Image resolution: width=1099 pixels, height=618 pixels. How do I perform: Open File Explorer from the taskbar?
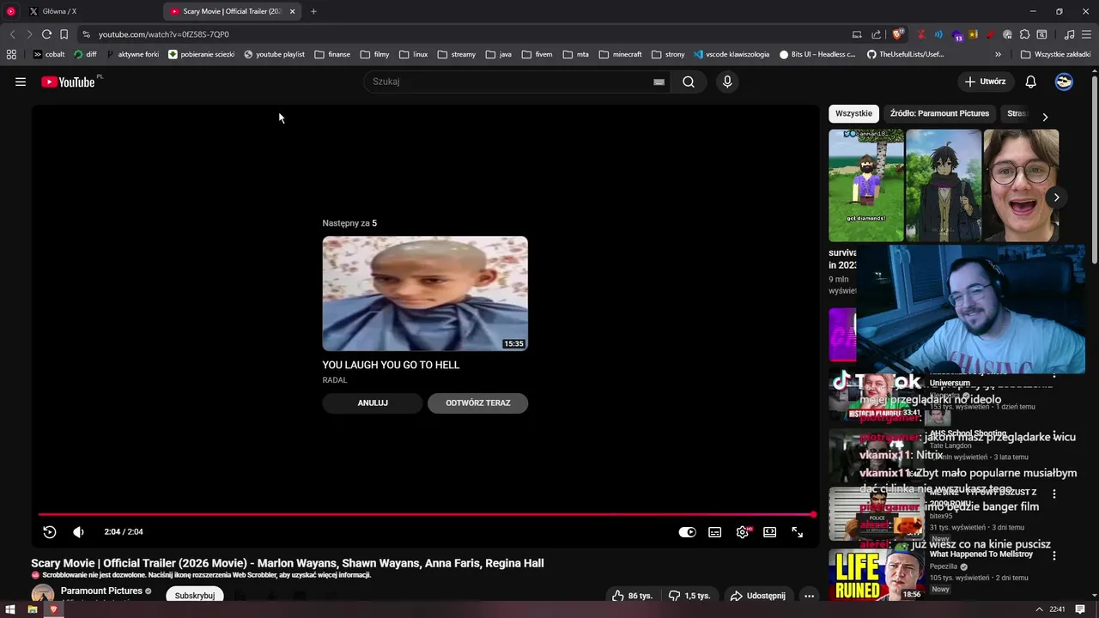coord(32,609)
